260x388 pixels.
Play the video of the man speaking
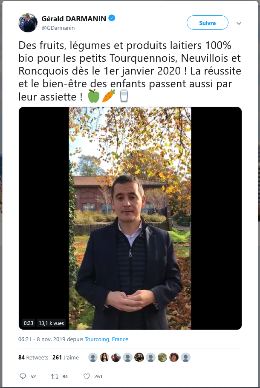[130, 218]
